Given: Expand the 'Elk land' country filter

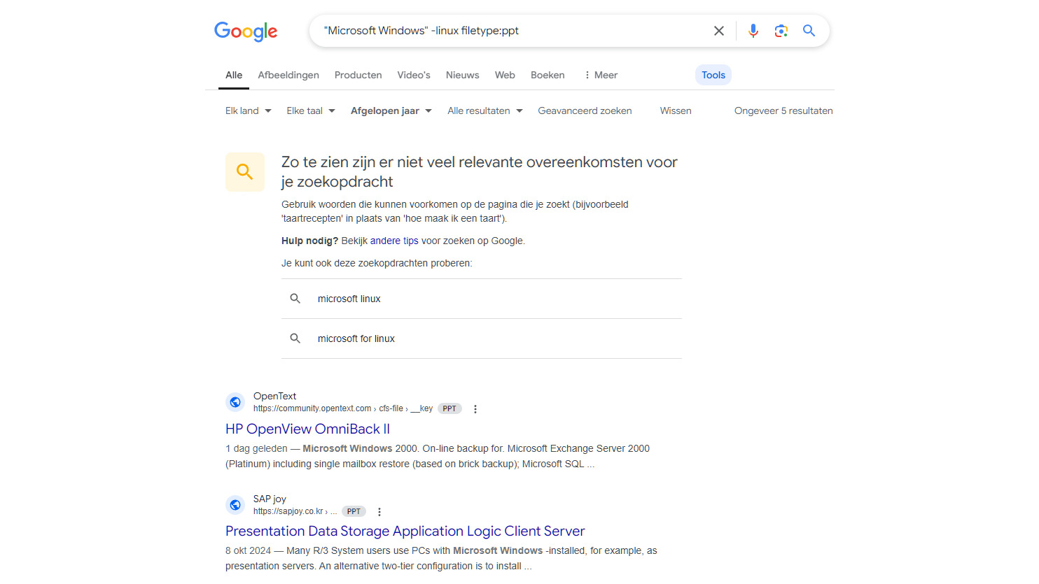Looking at the screenshot, I should pyautogui.click(x=248, y=111).
